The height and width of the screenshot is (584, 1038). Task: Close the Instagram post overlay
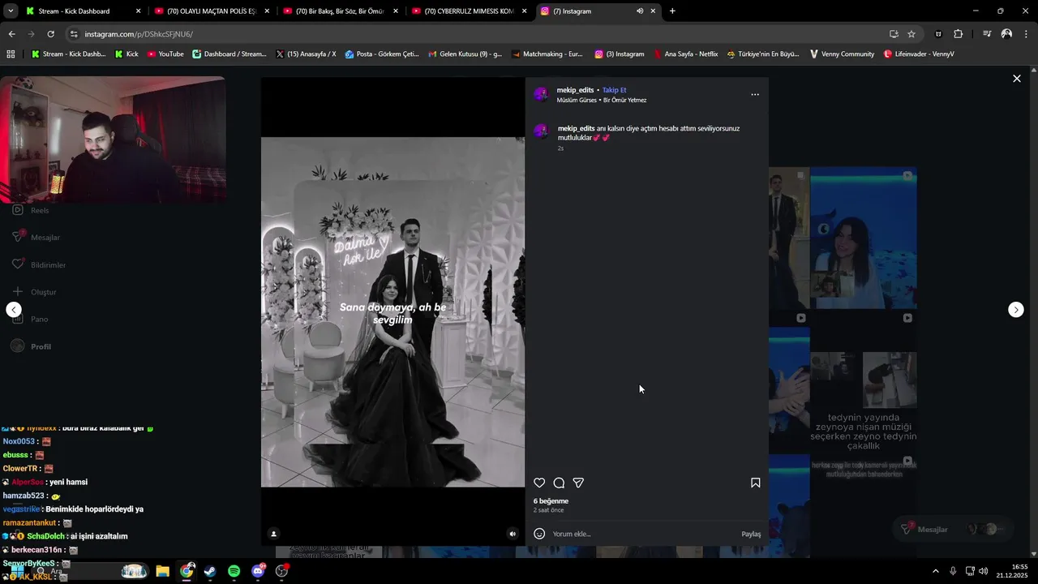[x=1016, y=79]
